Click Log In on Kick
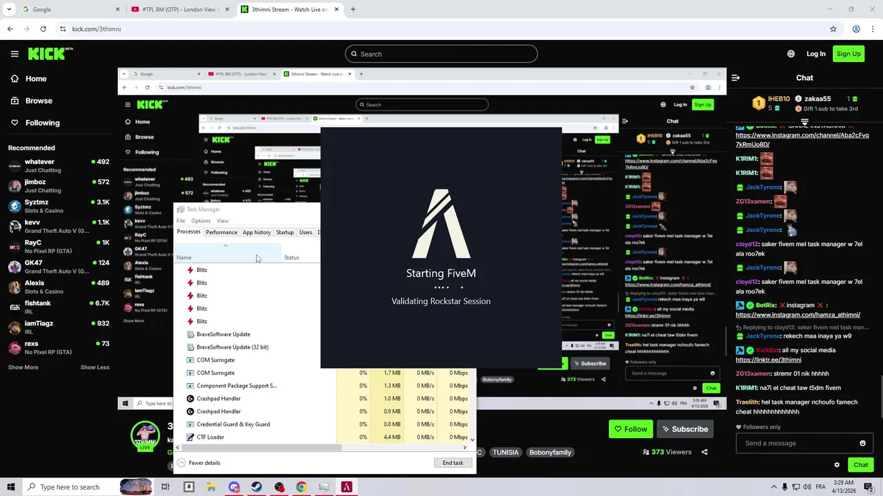The width and height of the screenshot is (883, 496). coord(816,54)
